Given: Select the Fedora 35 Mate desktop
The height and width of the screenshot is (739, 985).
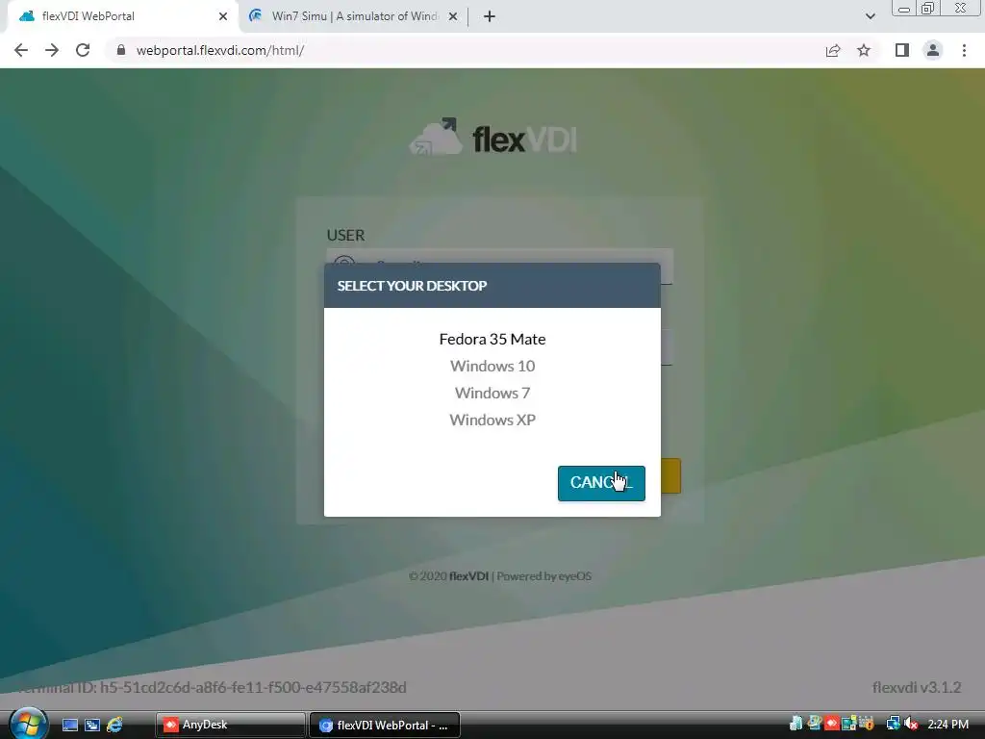Looking at the screenshot, I should [492, 340].
